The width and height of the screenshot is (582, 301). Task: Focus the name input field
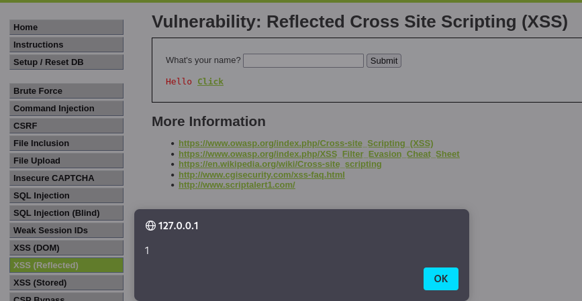(x=303, y=60)
